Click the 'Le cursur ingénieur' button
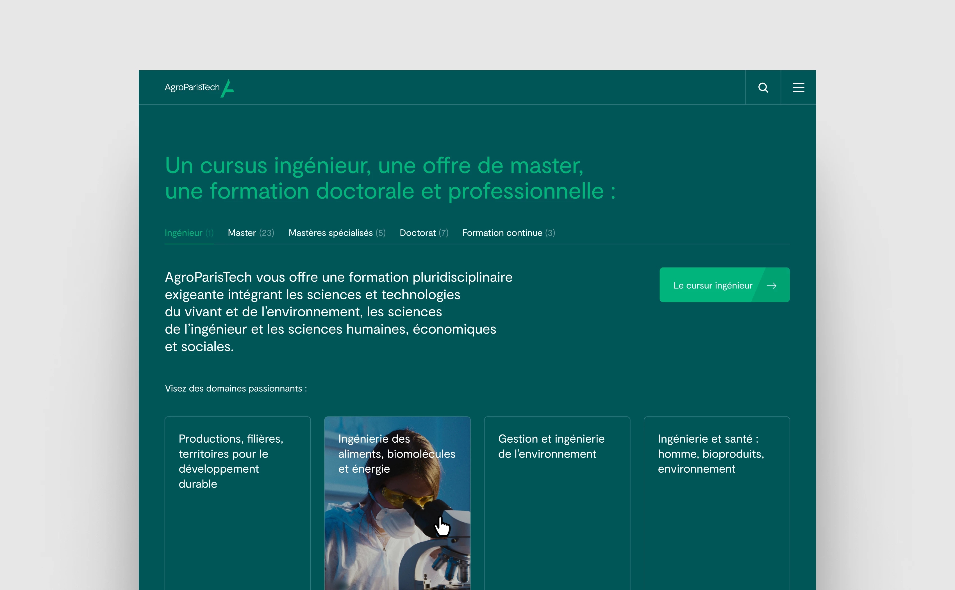Viewport: 955px width, 590px height. click(x=724, y=285)
